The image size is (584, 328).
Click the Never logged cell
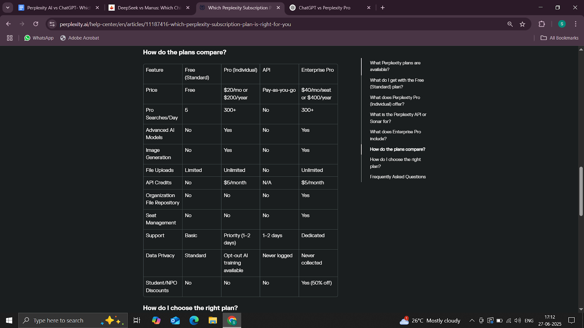click(279, 263)
